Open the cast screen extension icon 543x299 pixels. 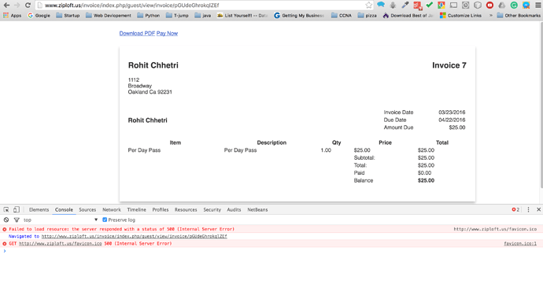453,6
